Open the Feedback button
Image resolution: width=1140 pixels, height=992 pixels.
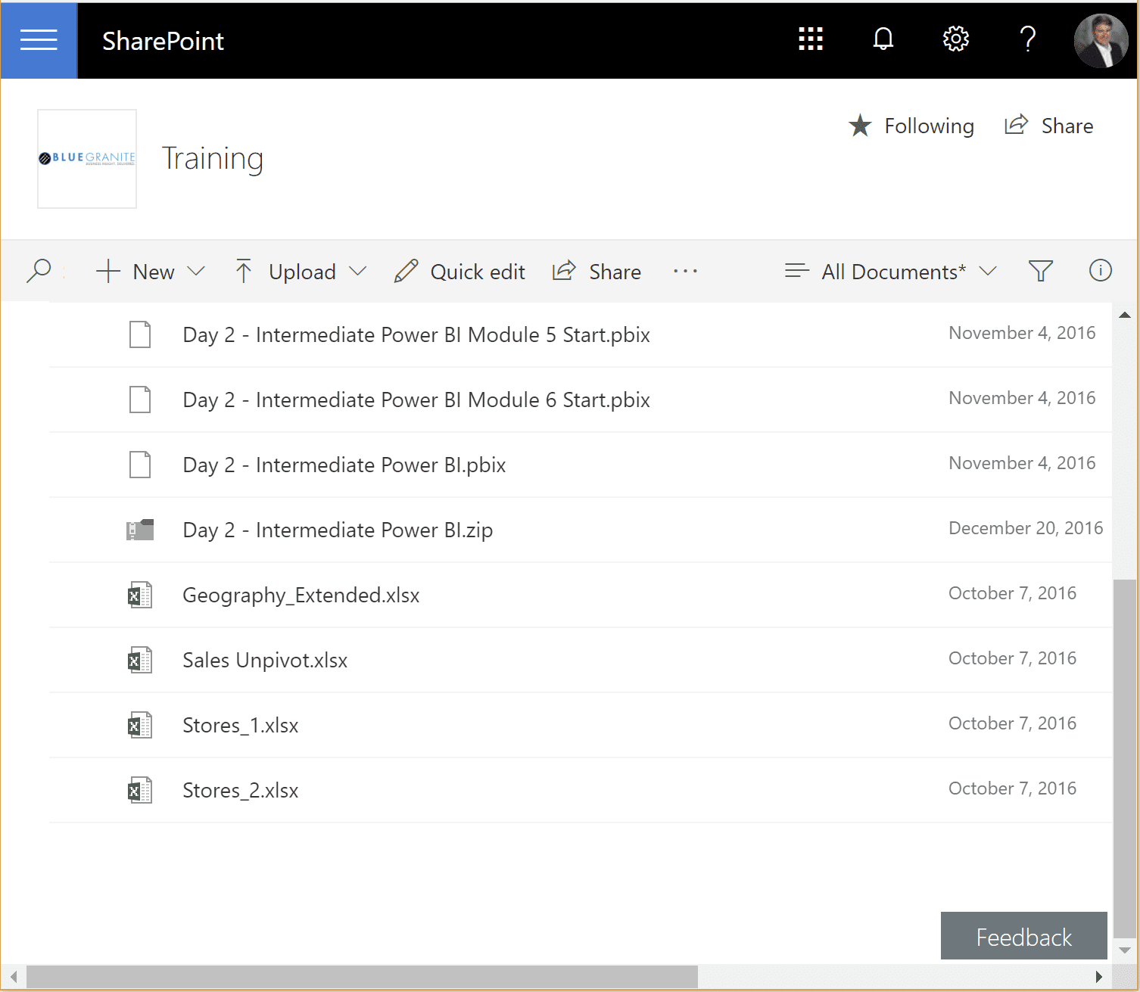[1023, 936]
